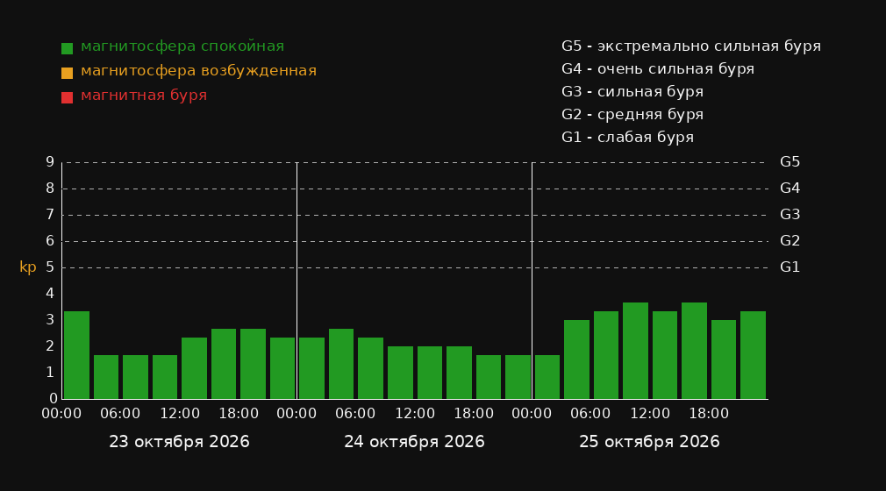
Task: Click the 00:00 tick label starting 23 октября
Action: coord(61,414)
